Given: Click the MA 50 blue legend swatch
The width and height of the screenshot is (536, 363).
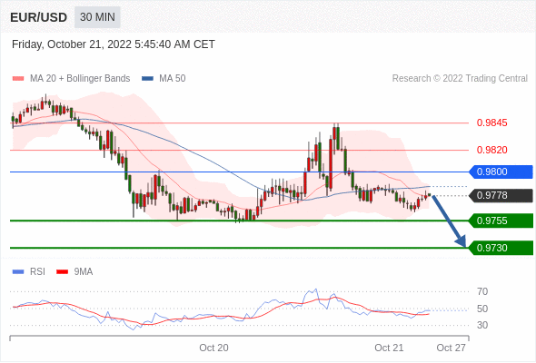Looking at the screenshot, I should coord(147,79).
